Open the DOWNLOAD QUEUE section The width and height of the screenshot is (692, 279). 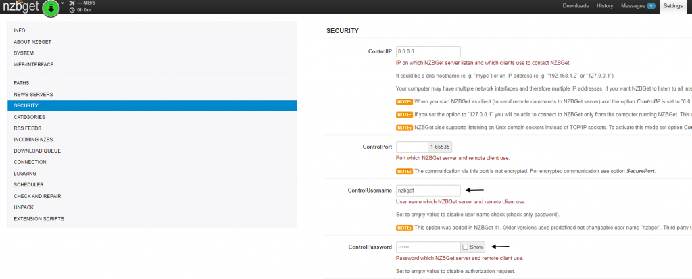click(152, 151)
